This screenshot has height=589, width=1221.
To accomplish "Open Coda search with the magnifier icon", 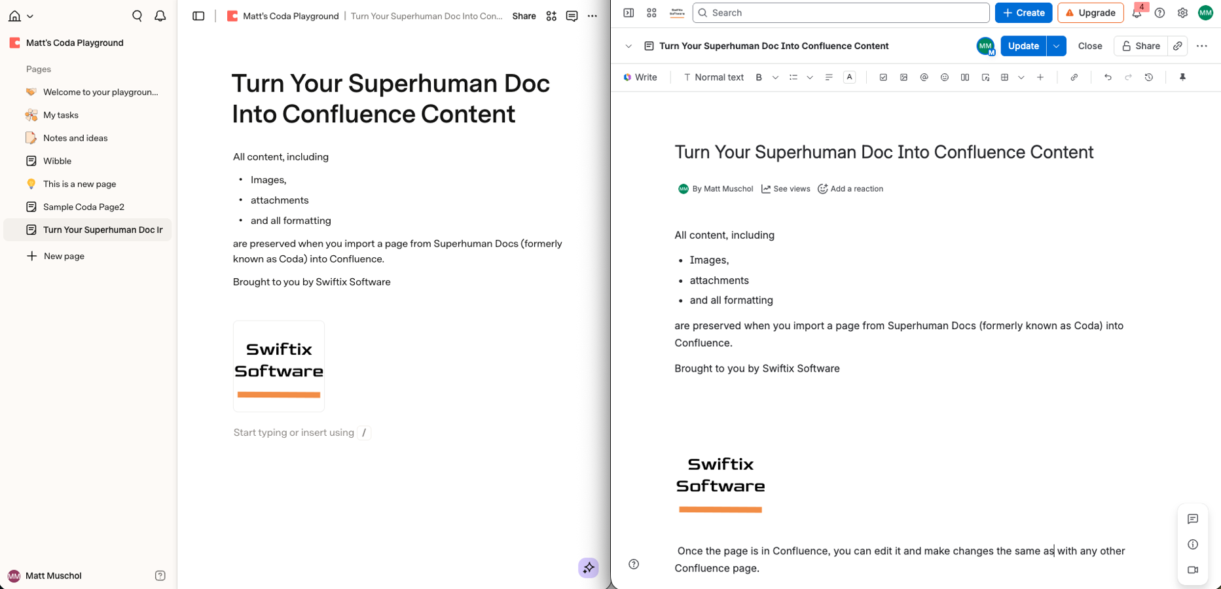I will [137, 16].
